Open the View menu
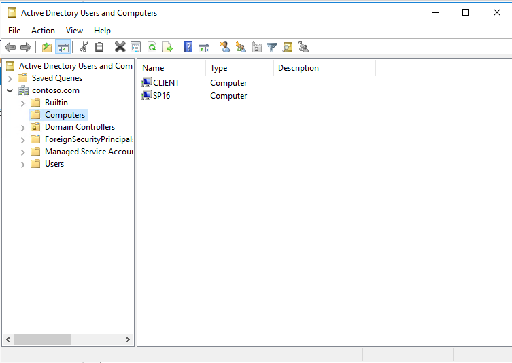 coord(74,31)
